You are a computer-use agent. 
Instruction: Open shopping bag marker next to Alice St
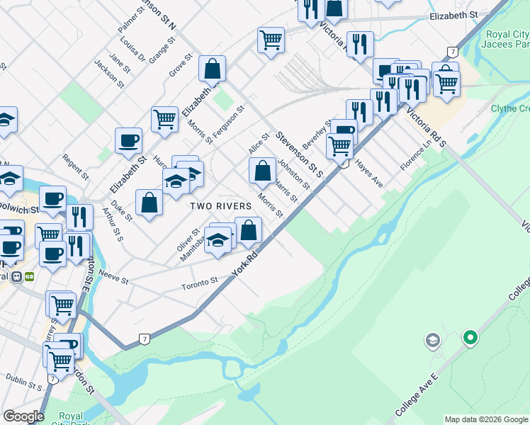(262, 172)
